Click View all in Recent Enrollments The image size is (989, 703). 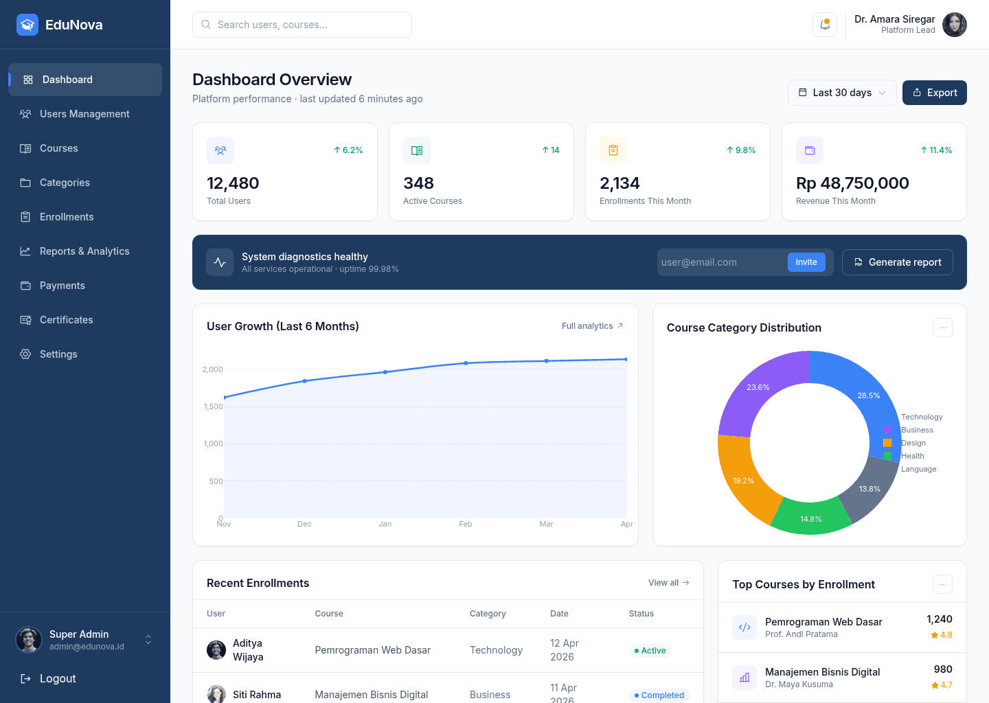pyautogui.click(x=669, y=583)
